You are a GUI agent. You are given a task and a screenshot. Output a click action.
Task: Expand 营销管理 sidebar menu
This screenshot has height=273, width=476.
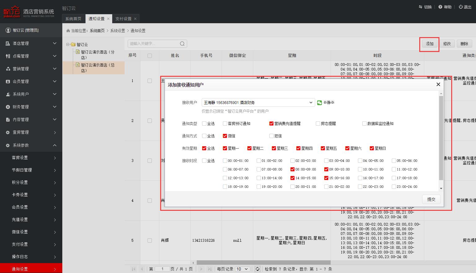coord(31,69)
